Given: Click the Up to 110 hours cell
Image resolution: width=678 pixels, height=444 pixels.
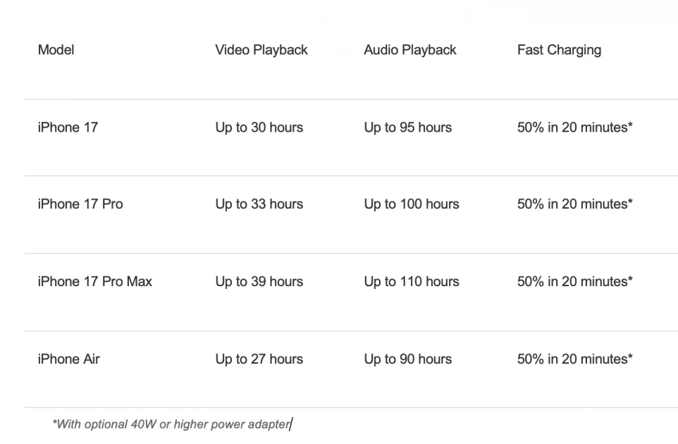Looking at the screenshot, I should click(x=412, y=282).
